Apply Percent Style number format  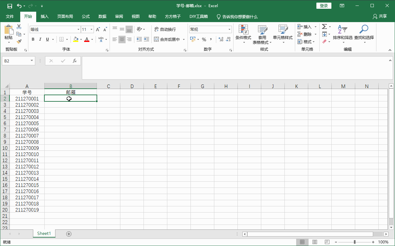pyautogui.click(x=204, y=39)
